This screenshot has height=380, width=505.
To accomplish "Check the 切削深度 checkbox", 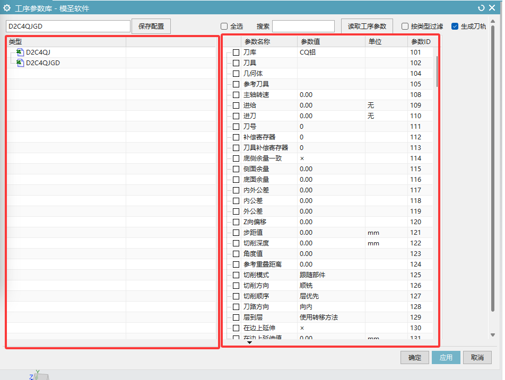I will coord(236,244).
